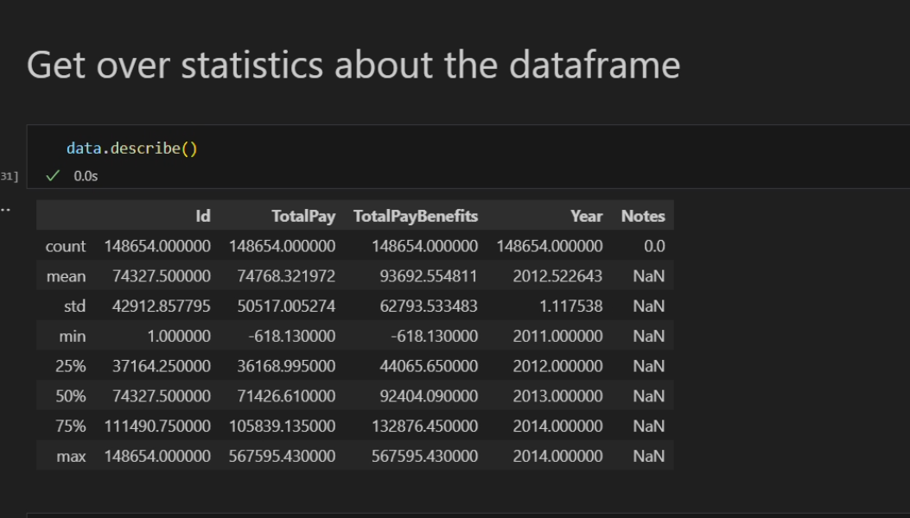
Task: Select the Notes column header
Action: (x=642, y=216)
